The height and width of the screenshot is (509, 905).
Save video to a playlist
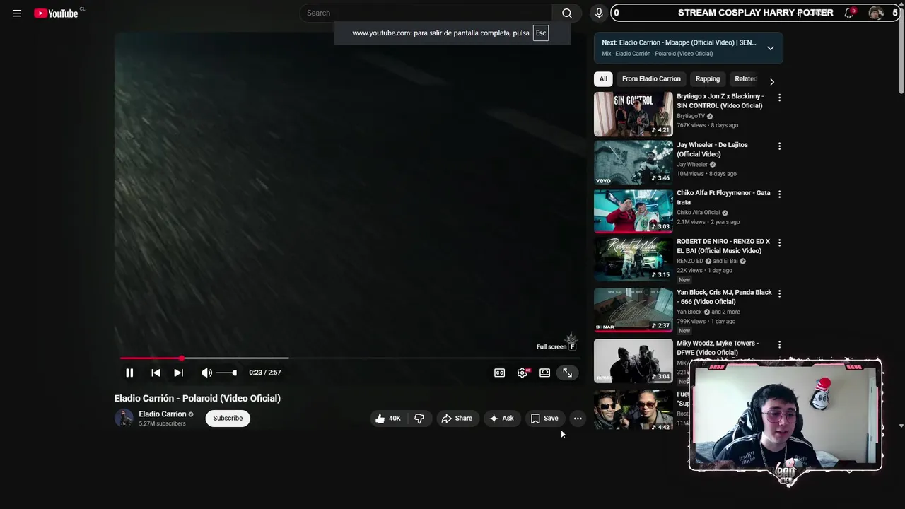click(x=544, y=419)
